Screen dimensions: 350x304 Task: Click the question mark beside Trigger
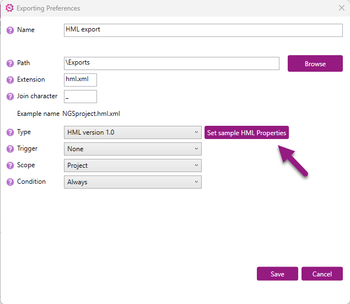pos(10,149)
